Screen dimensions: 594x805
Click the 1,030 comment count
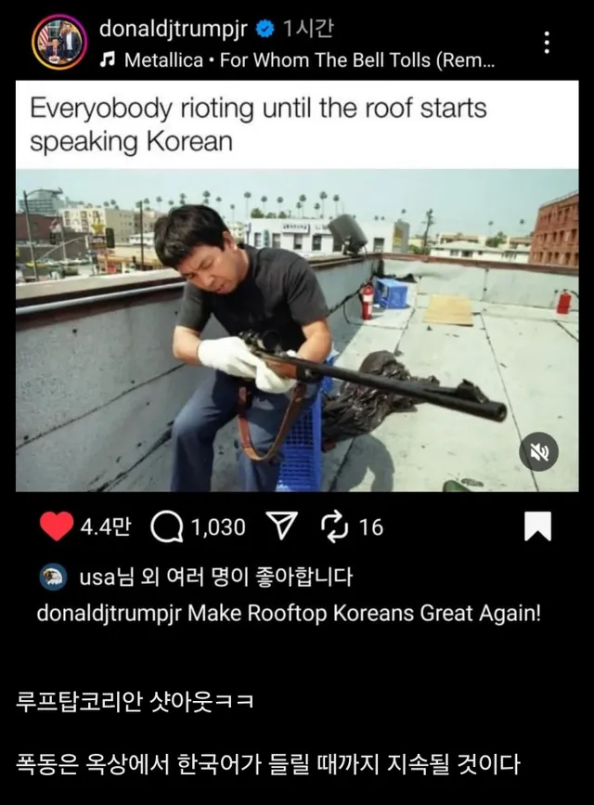(x=219, y=527)
